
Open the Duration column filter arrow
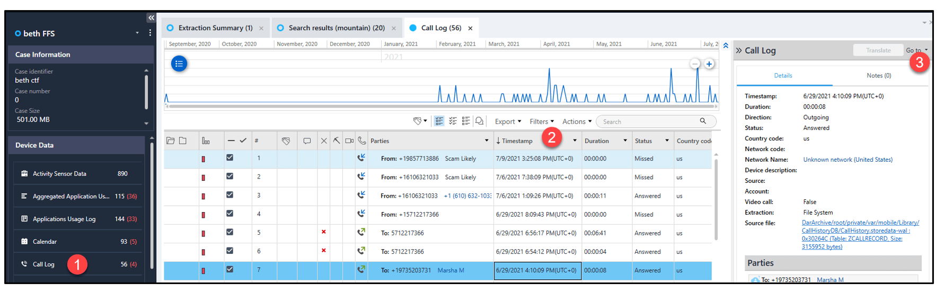(x=625, y=140)
